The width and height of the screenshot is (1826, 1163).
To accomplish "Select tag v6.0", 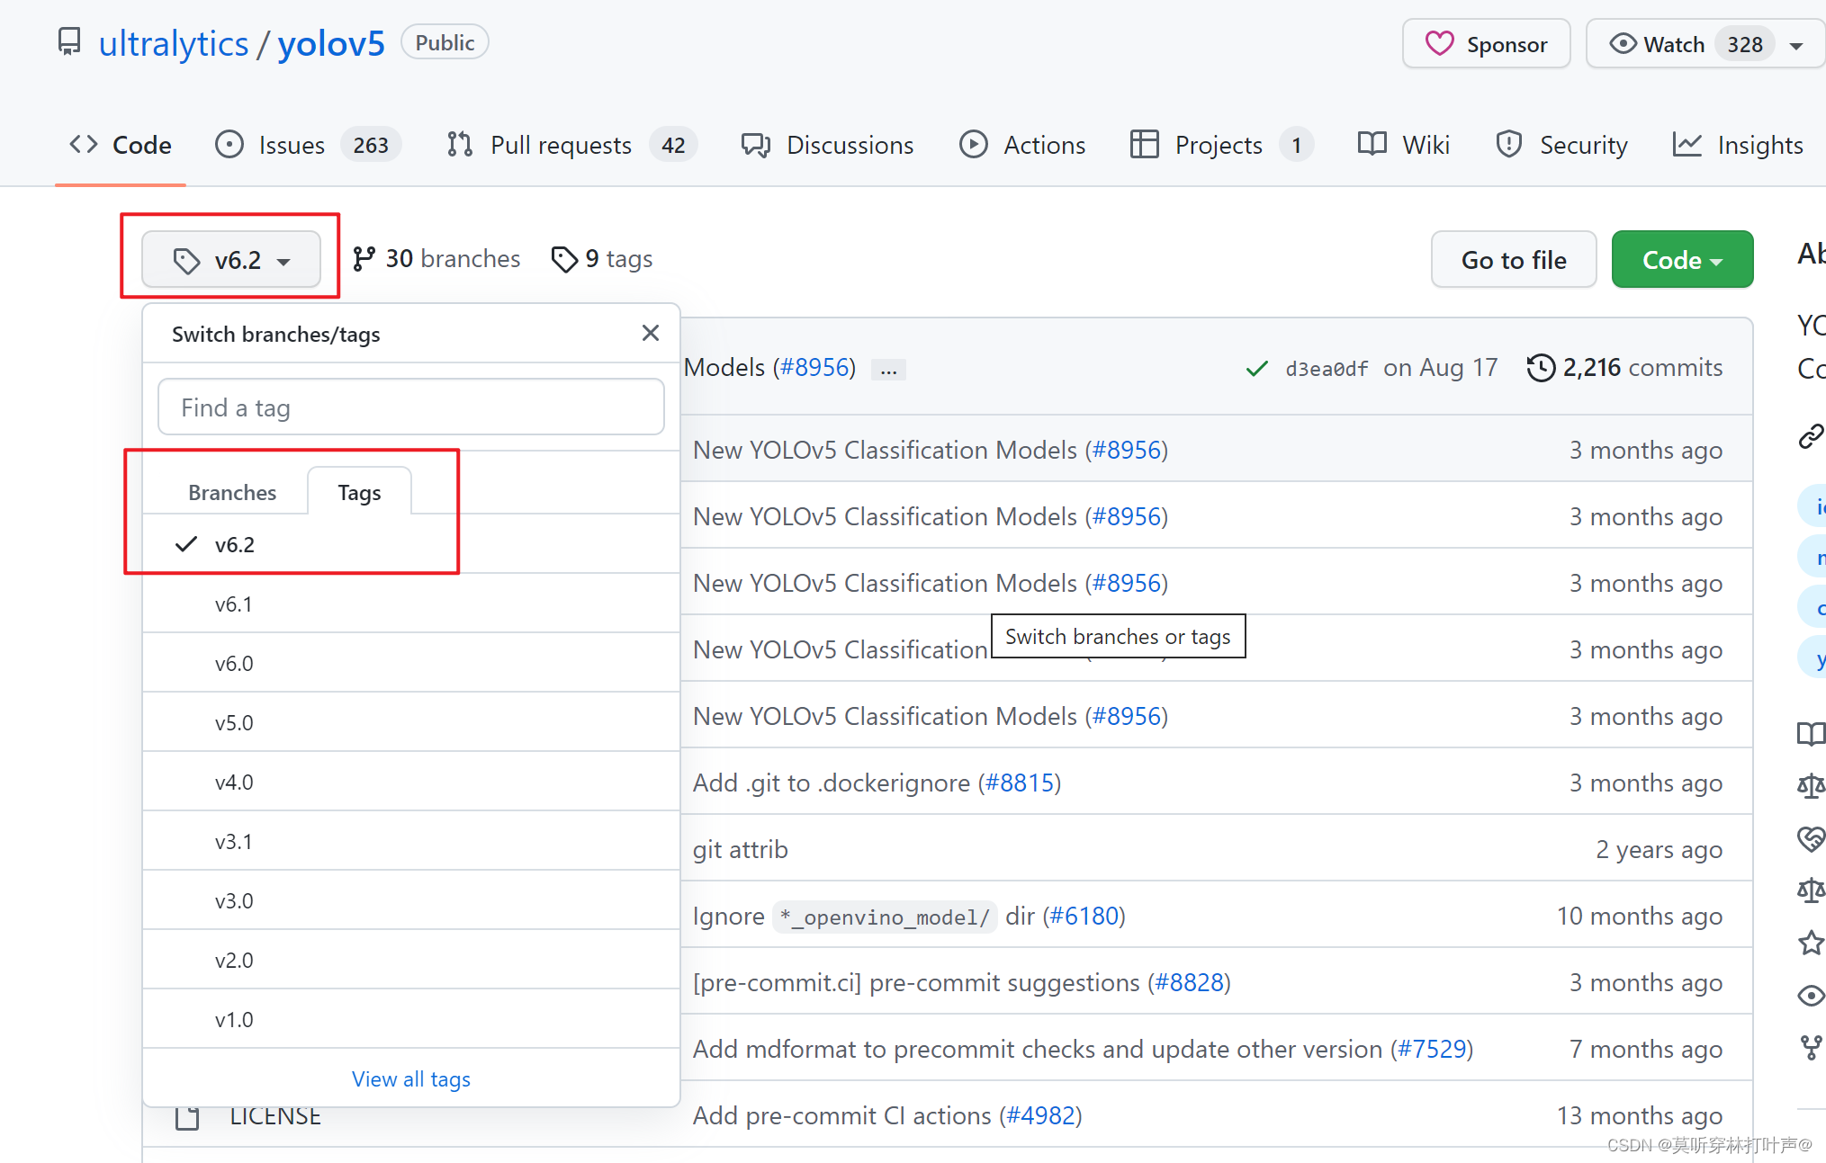I will (411, 663).
